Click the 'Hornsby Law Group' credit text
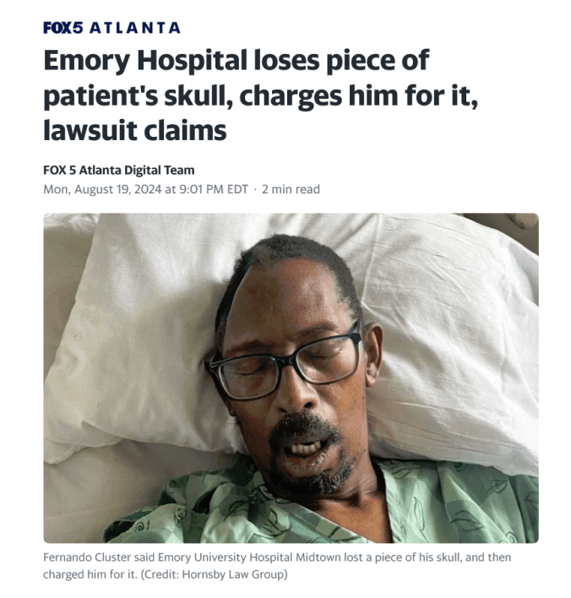Screen dimensions: 571x598 (233, 574)
